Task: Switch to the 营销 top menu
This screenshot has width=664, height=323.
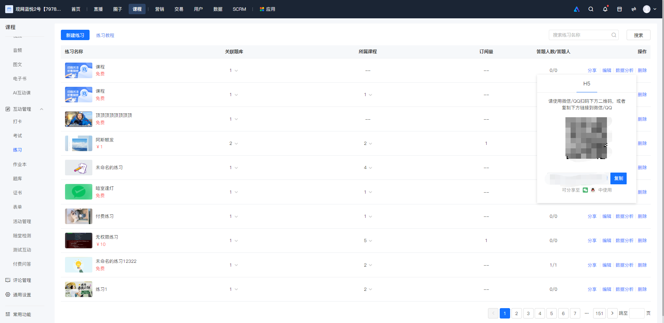Action: (159, 9)
